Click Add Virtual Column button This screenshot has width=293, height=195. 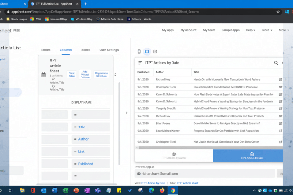tap(85, 75)
